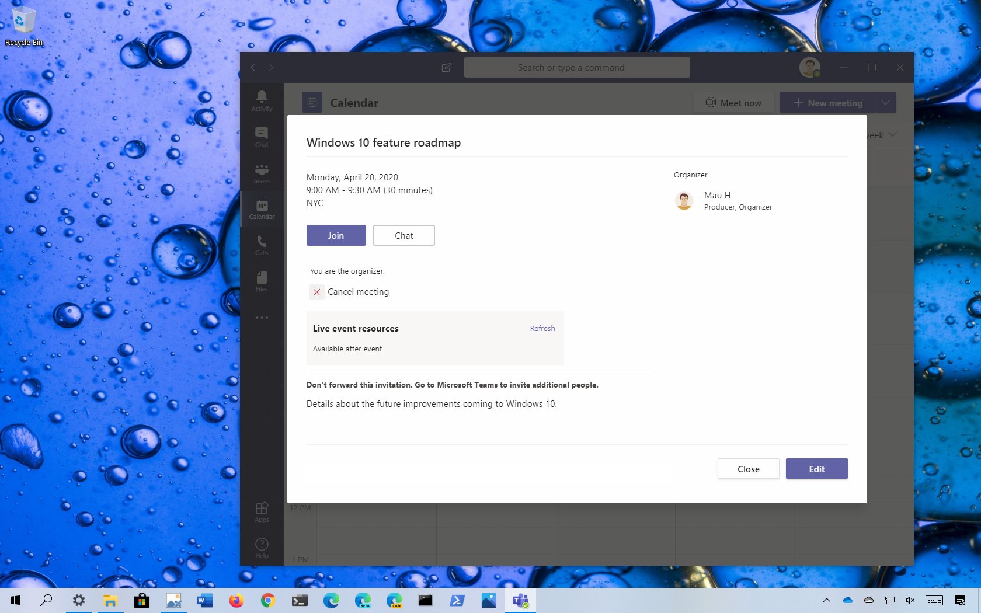Open more apps ellipsis in sidebar
The height and width of the screenshot is (613, 981).
pos(262,318)
